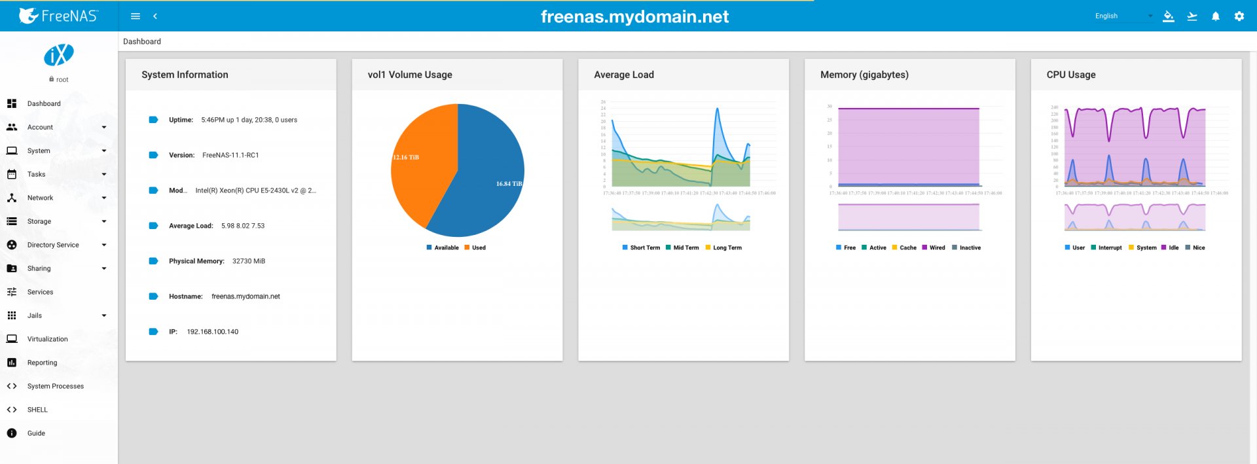Click the Uptime tag icon
1257x464 pixels.
point(153,120)
